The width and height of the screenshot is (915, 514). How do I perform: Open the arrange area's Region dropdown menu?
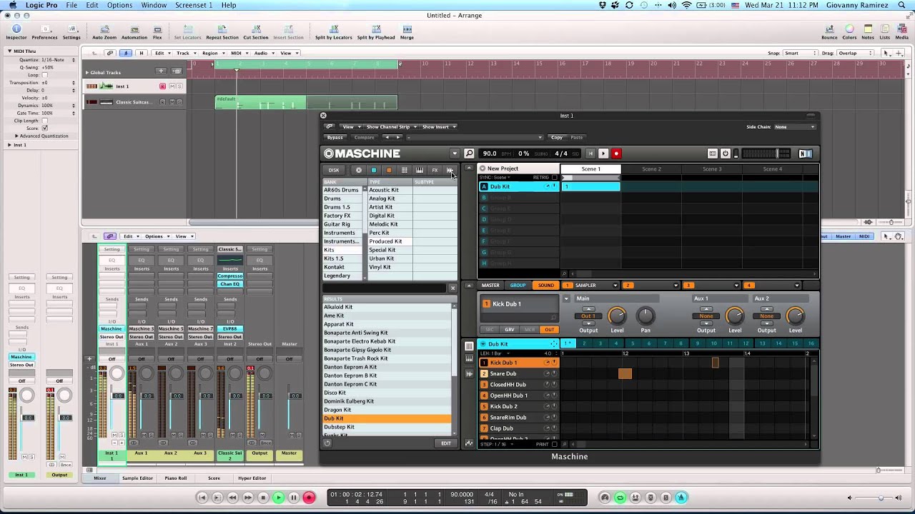pos(212,53)
